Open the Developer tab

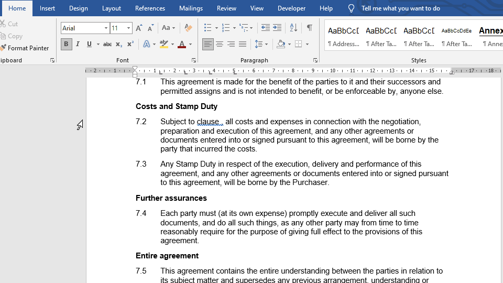coord(291,8)
